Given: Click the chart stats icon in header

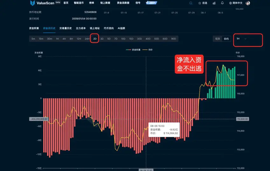Looking at the screenshot, I should point(214,3).
